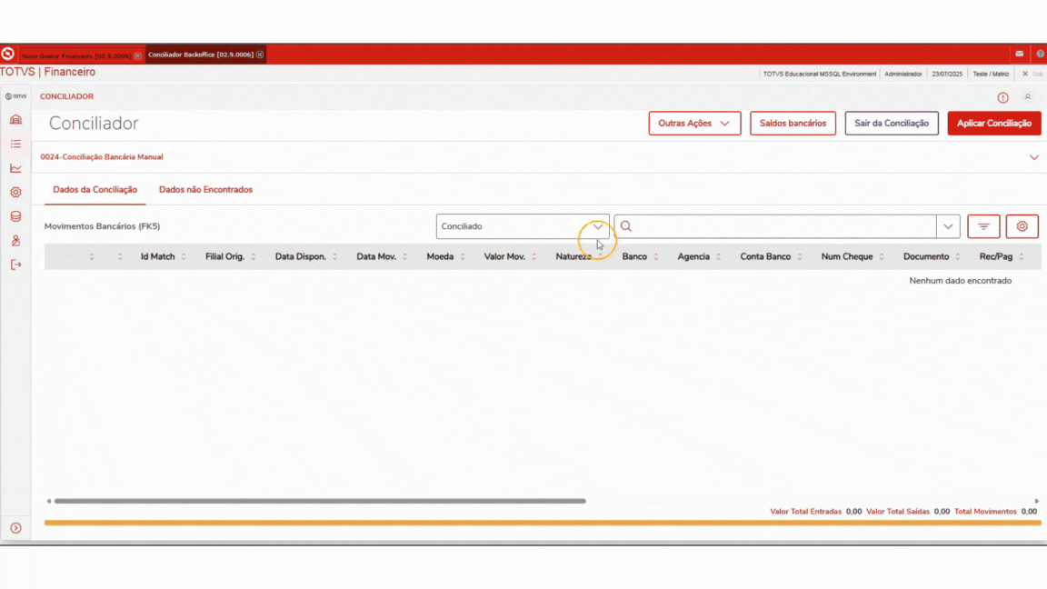Click the Natureza column header
Image resolution: width=1047 pixels, height=589 pixels.
573,256
